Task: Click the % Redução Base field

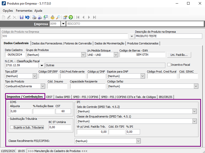Action: coord(43,111)
